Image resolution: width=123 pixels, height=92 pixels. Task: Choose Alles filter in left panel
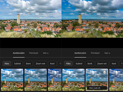click(x=7, y=64)
